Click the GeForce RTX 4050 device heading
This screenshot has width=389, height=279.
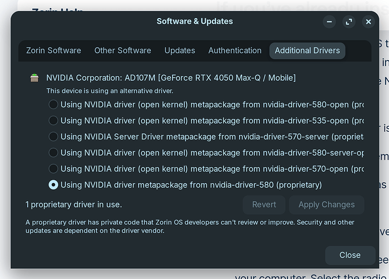pos(171,77)
